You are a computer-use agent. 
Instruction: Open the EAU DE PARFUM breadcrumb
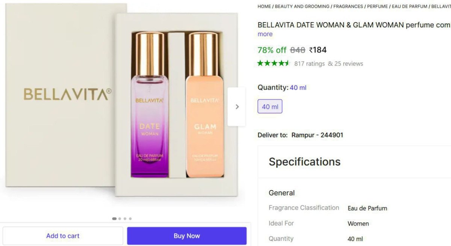tap(410, 6)
